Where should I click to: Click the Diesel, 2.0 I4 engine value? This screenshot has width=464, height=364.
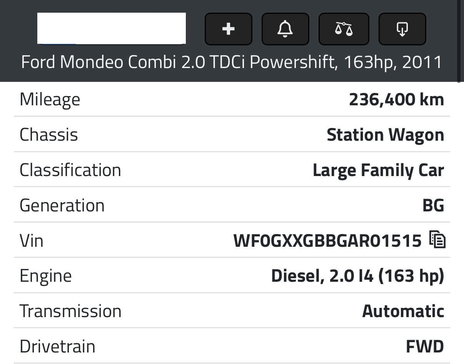point(357,276)
